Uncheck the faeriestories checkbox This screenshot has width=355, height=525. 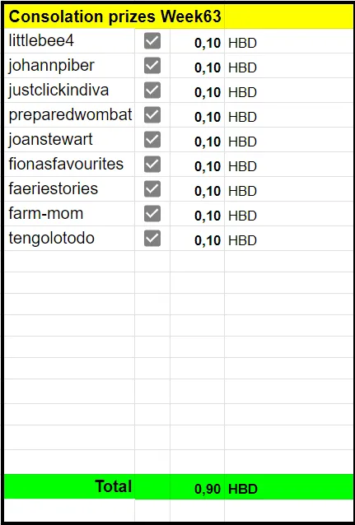coord(152,188)
